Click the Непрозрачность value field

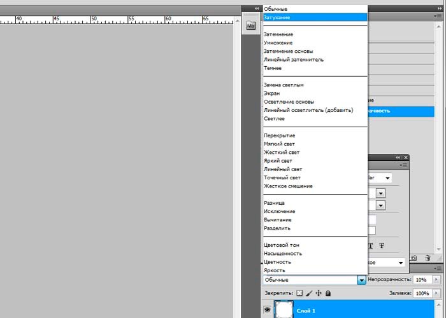pos(421,280)
